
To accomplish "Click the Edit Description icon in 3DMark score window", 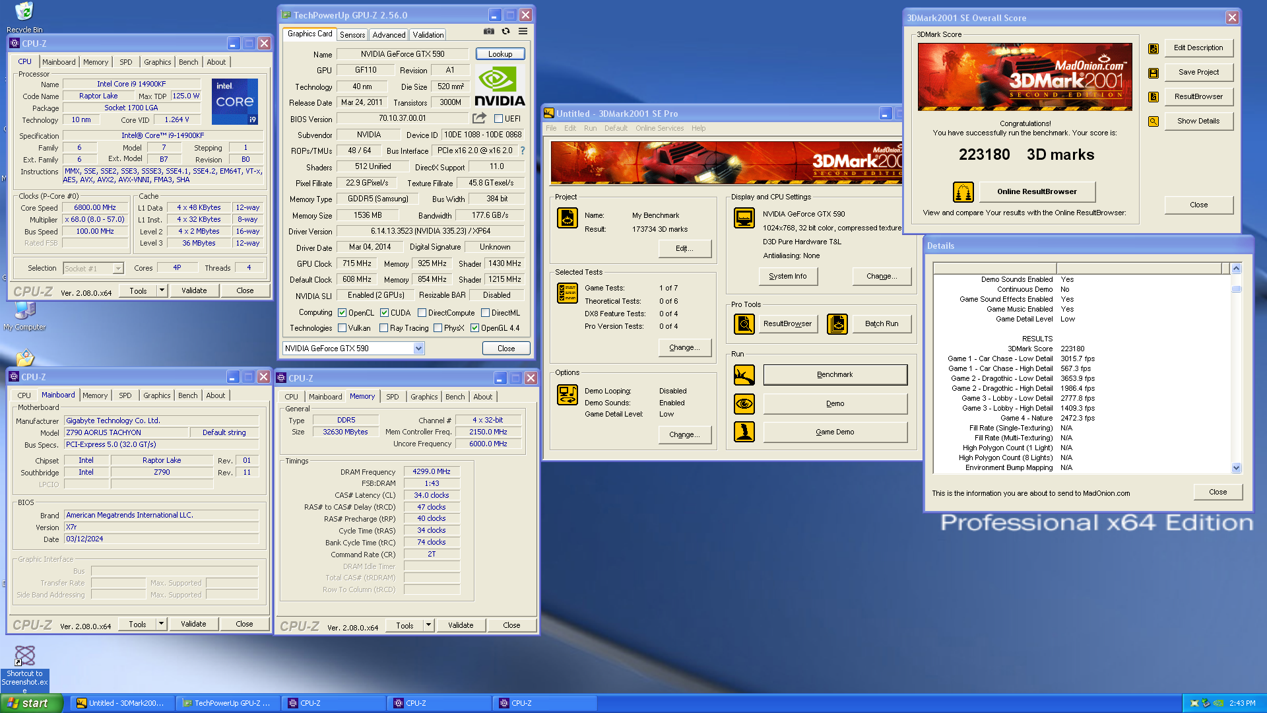I will tap(1153, 48).
